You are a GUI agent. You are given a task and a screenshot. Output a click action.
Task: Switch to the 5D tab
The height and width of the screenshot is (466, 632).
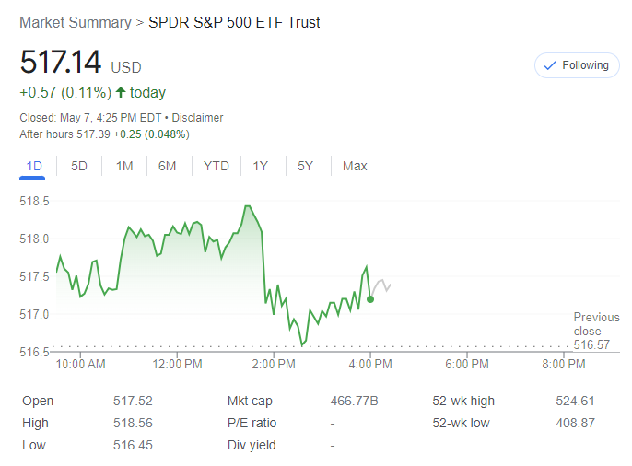[79, 166]
